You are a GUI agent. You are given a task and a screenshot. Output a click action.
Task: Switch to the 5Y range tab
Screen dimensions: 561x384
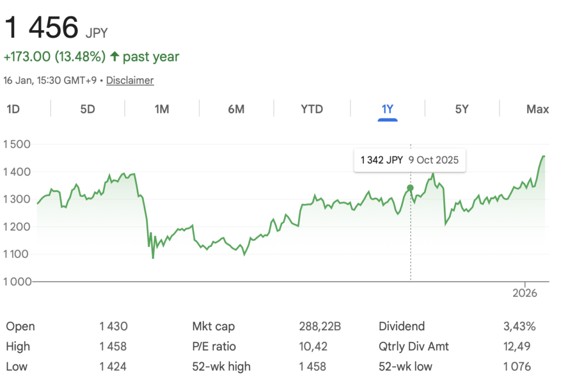(462, 109)
